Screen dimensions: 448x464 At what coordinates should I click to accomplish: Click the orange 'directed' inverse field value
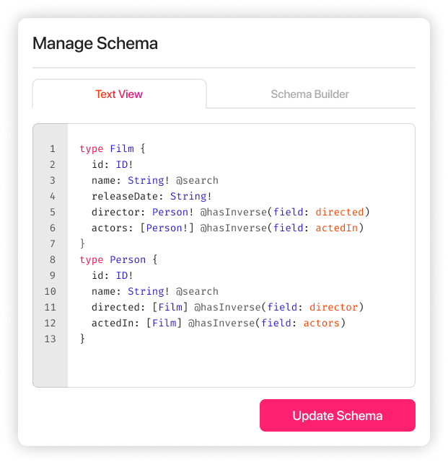click(342, 212)
